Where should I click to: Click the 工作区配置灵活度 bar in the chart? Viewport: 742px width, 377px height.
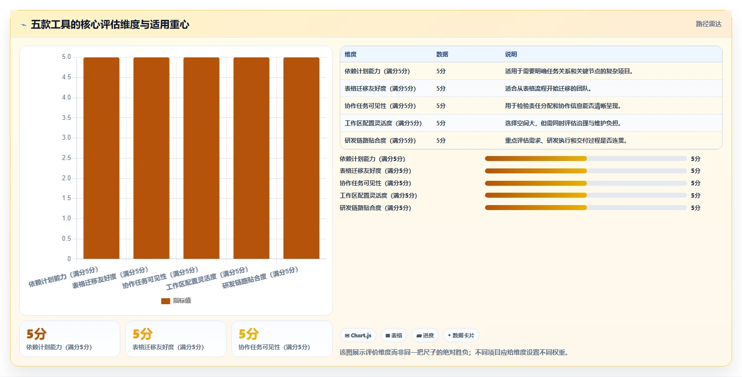251,158
